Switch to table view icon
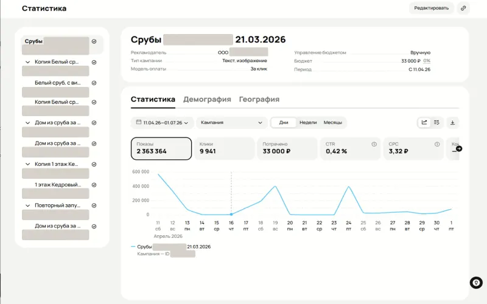This screenshot has height=304, width=487. (x=436, y=123)
